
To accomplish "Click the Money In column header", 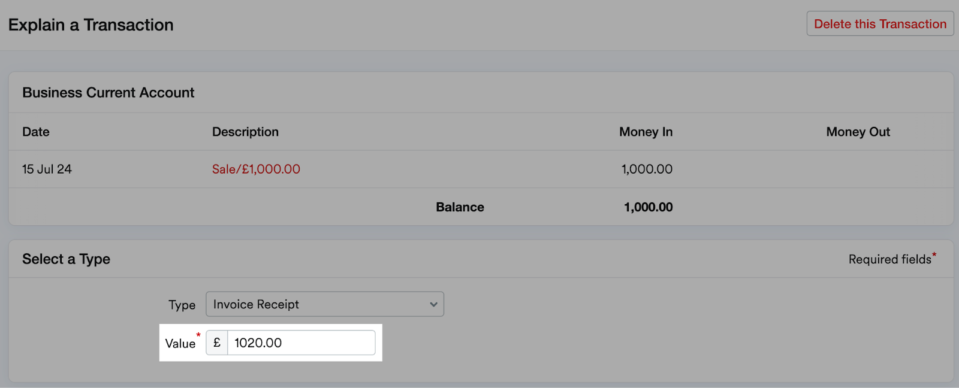I will (x=646, y=132).
